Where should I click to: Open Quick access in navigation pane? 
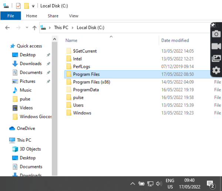pos(29,46)
